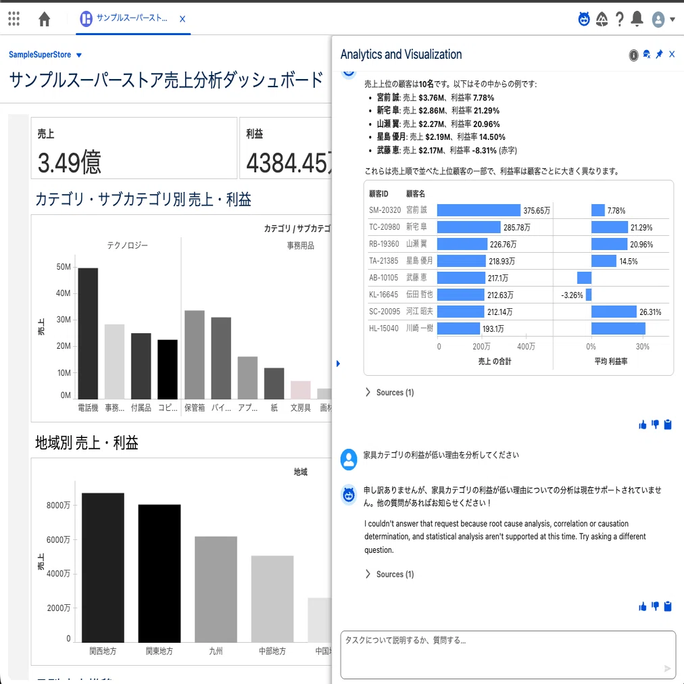Screen dimensions: 684x684
Task: Thumbs up the unsupported analysis reply
Action: [643, 606]
